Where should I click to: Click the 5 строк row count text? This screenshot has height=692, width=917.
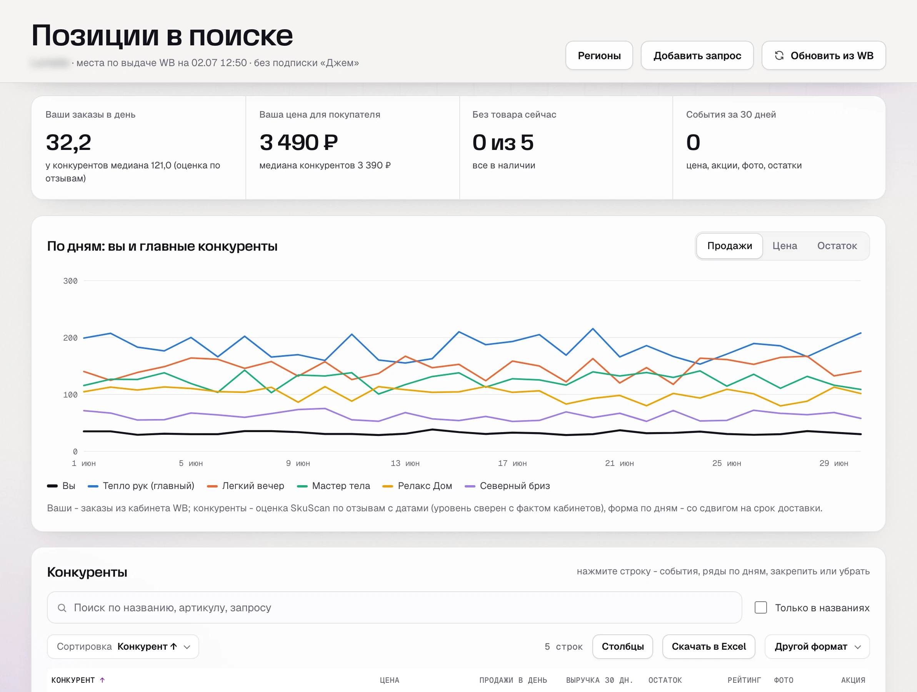[564, 646]
